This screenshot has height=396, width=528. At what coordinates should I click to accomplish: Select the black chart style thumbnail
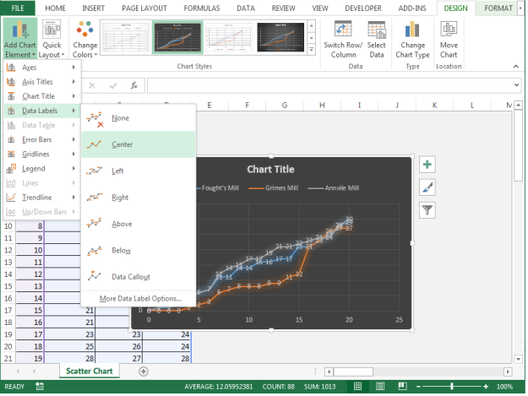pyautogui.click(x=280, y=37)
